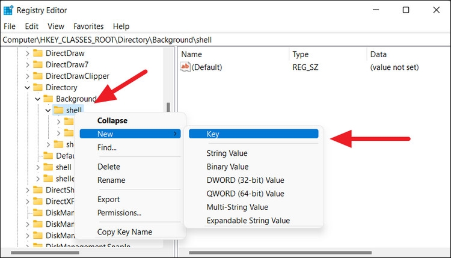The image size is (451, 258).
Task: Click the Directory folder icon
Action: pyautogui.click(x=37, y=87)
